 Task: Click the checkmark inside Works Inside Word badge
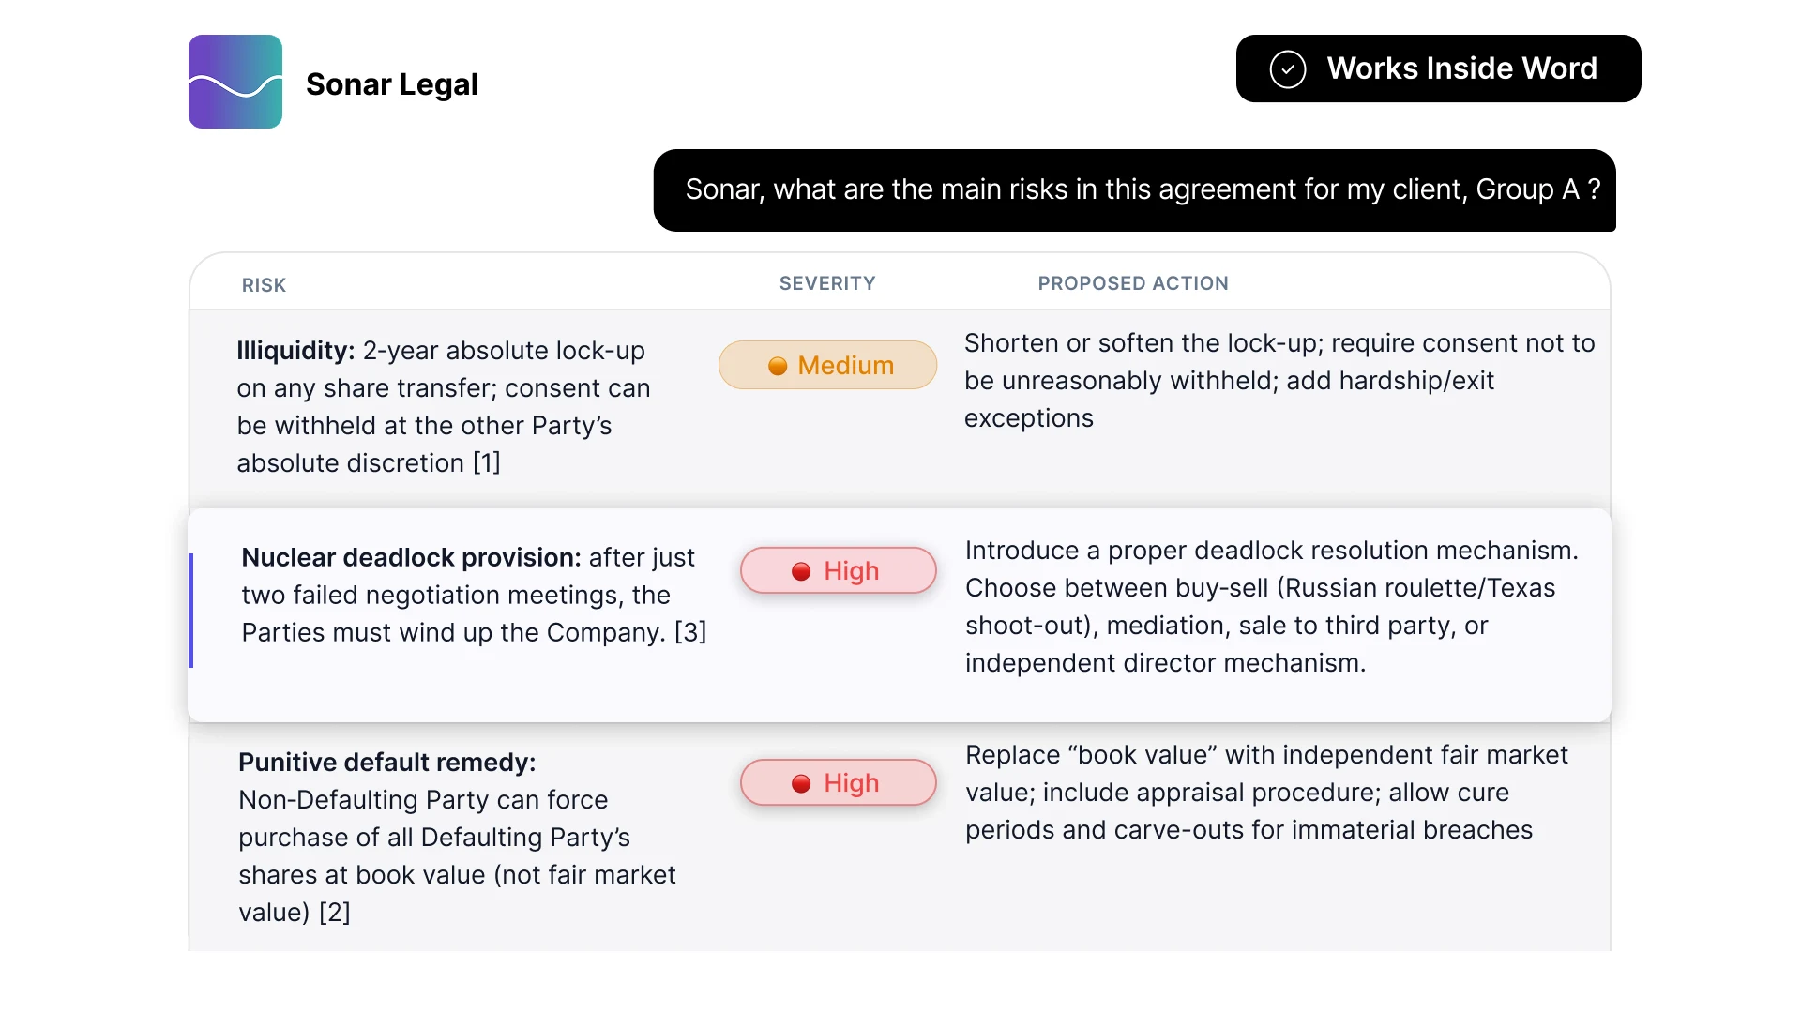coord(1287,68)
